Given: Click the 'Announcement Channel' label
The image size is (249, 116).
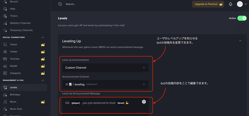Looking at the screenshot, I should pos(75,77).
